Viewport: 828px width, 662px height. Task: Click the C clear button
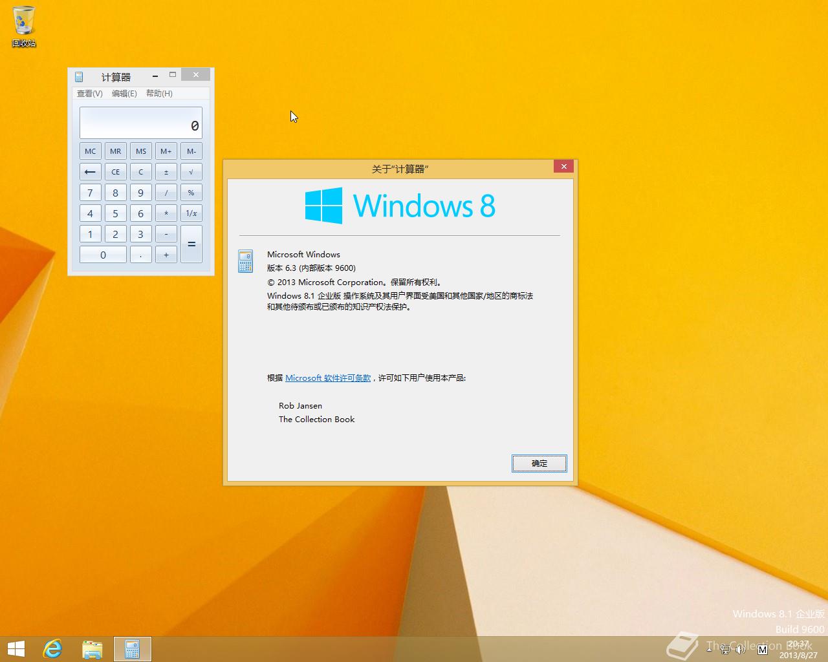[x=140, y=172]
